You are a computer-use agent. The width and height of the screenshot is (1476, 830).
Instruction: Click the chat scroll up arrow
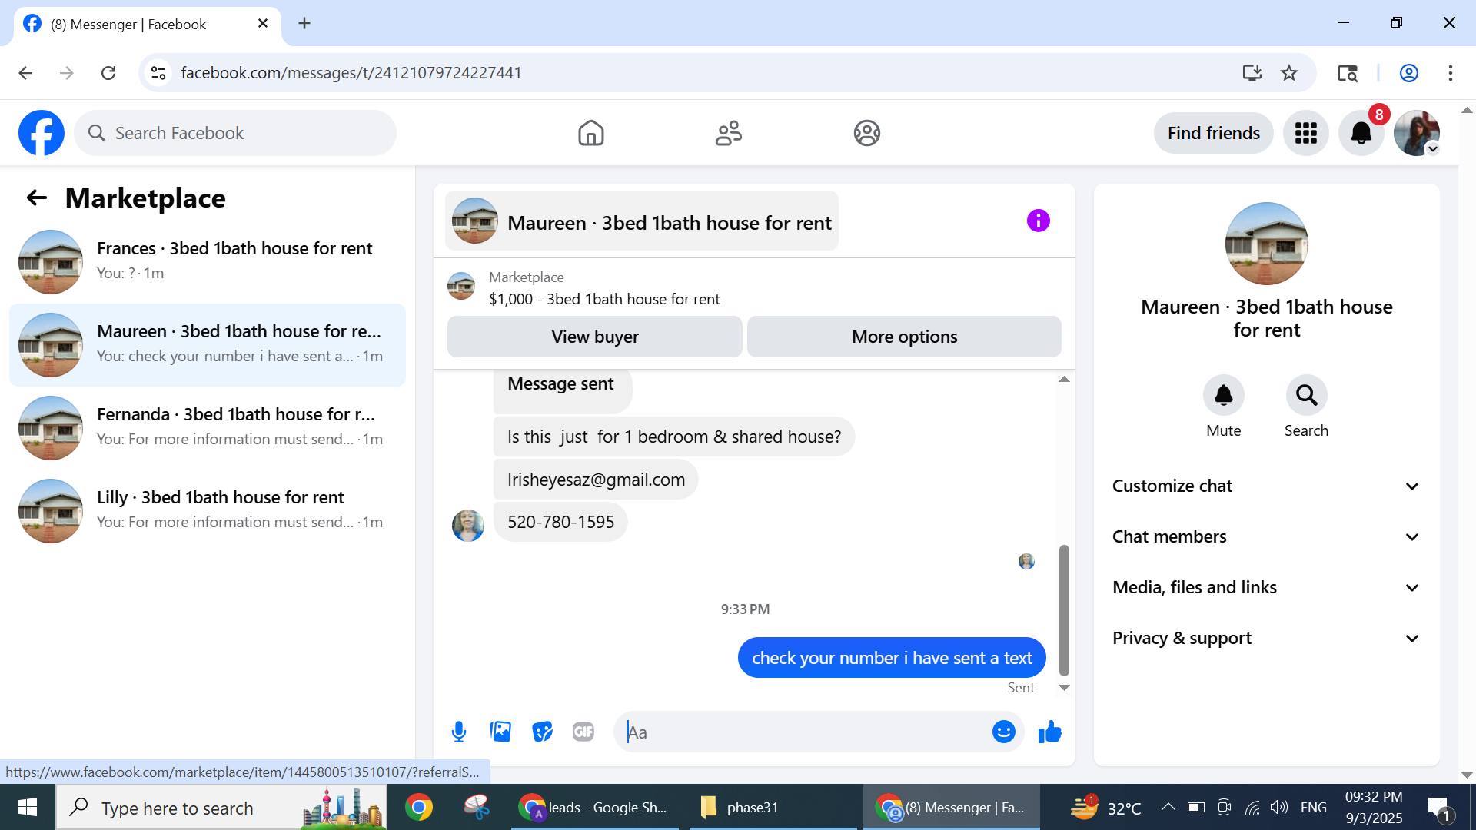(x=1064, y=380)
